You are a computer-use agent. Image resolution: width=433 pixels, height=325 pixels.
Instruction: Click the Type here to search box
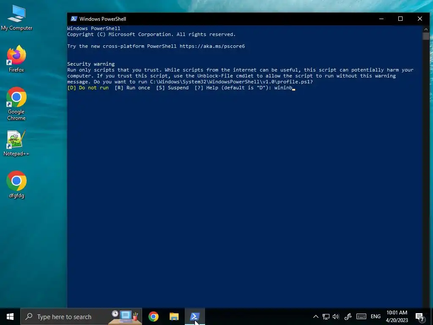click(81, 317)
